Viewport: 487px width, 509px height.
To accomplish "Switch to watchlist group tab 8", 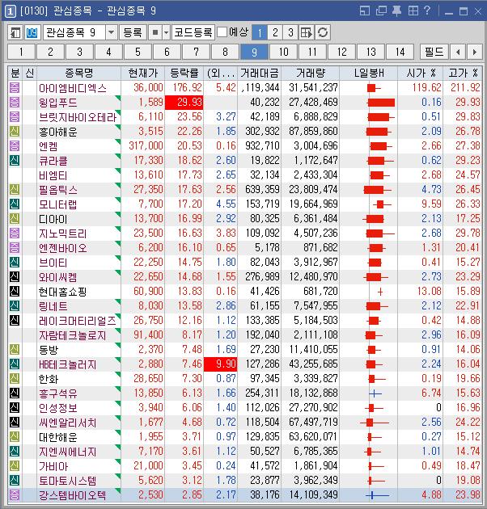I will (x=225, y=52).
